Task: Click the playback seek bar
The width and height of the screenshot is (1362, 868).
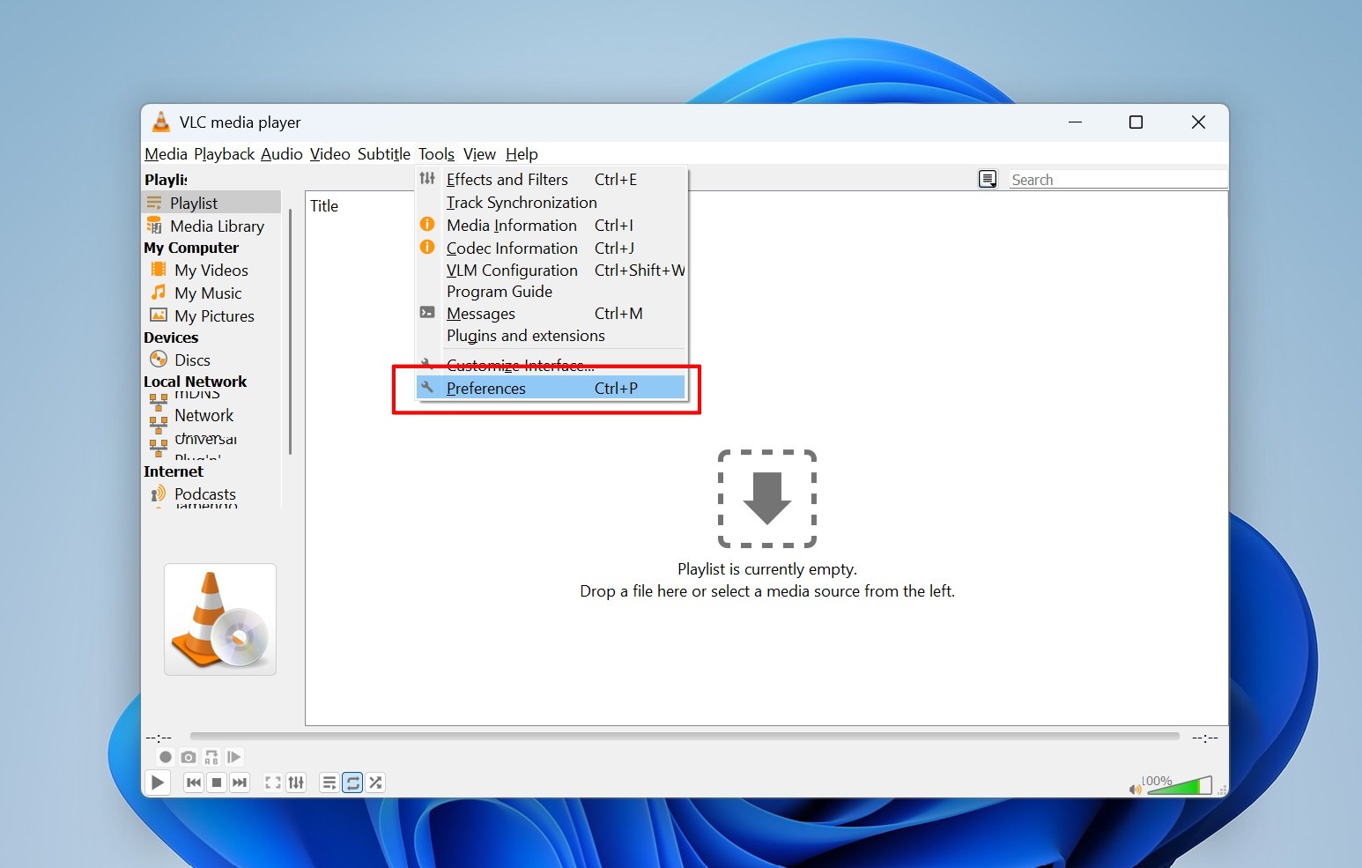Action: 685,736
